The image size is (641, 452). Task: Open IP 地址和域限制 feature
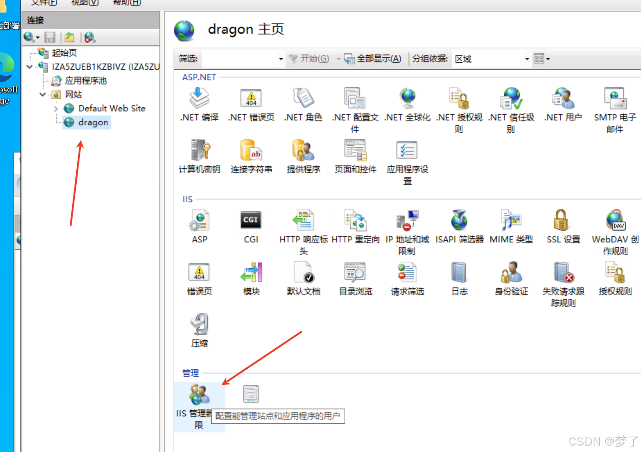pyautogui.click(x=407, y=232)
